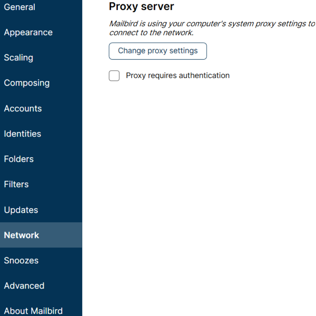Click the 'Proxy requires authentication' label text
316x316 pixels.
[178, 76]
